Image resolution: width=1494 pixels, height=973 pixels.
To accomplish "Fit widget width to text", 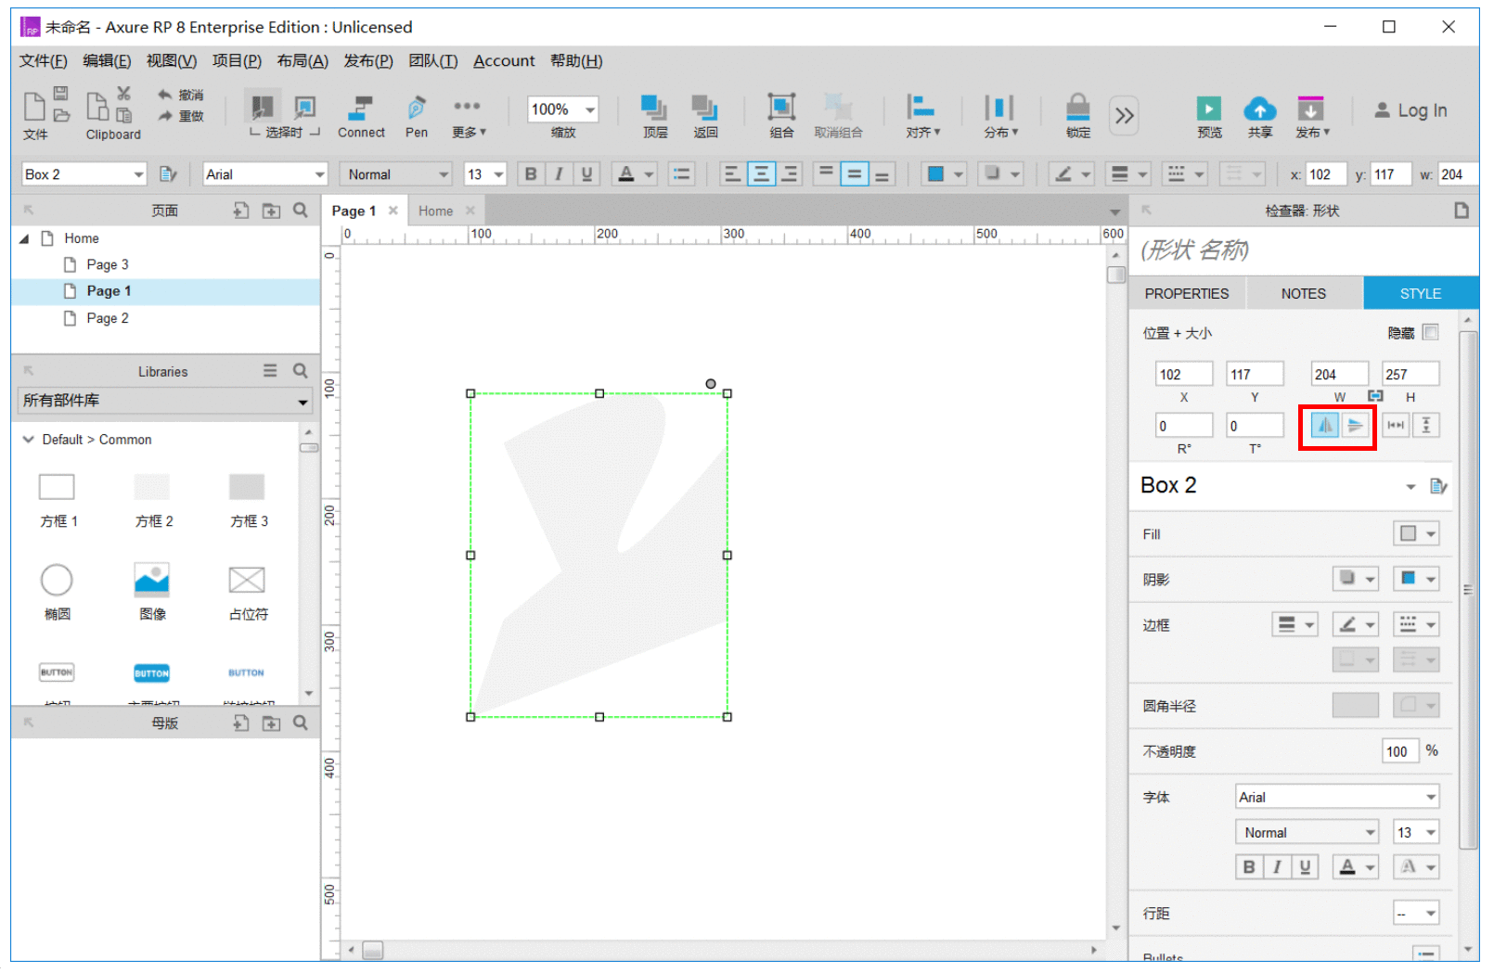I will (x=1396, y=426).
